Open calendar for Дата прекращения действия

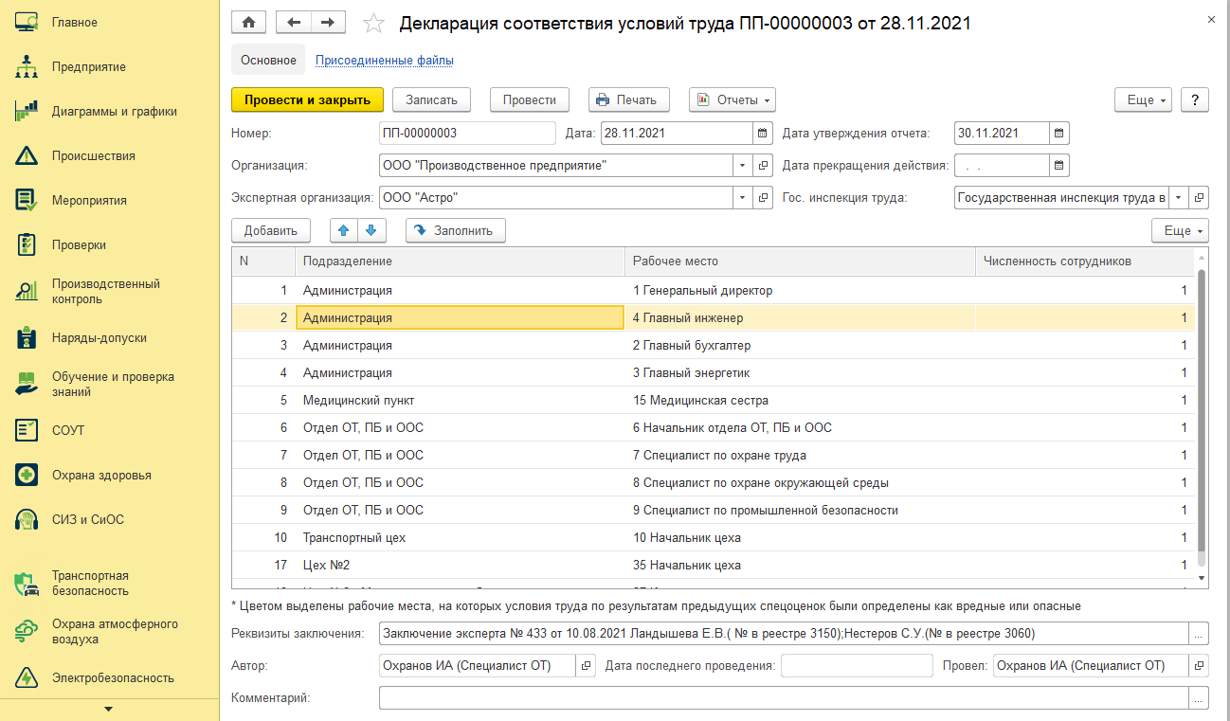coord(1059,166)
